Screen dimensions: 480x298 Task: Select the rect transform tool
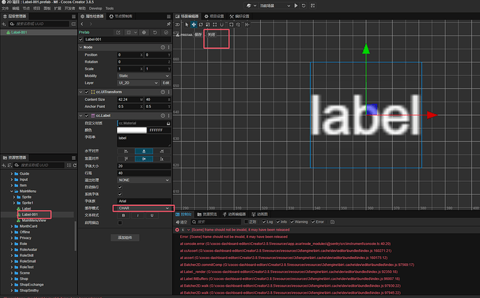coord(215,24)
